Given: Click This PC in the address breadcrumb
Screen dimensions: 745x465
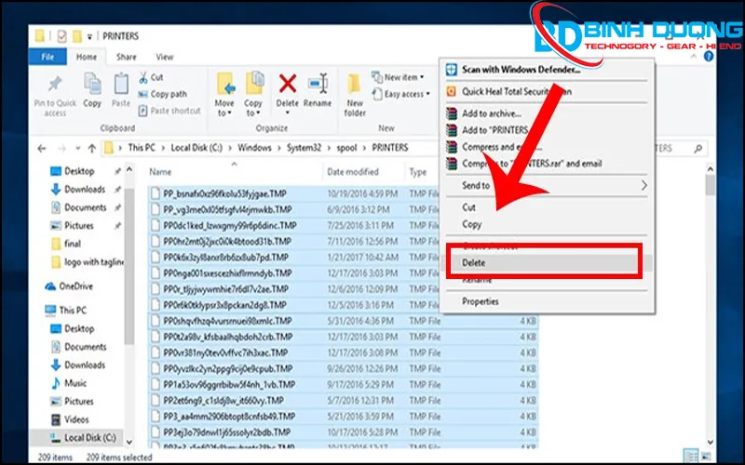Looking at the screenshot, I should click(142, 148).
